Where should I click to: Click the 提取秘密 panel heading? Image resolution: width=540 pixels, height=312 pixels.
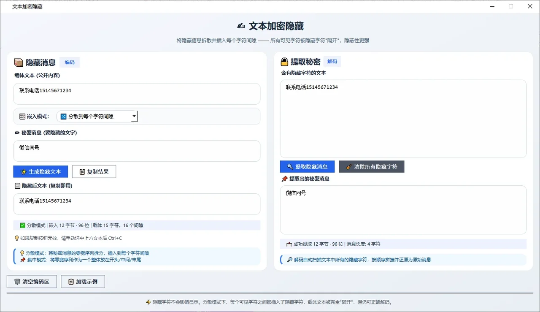tap(305, 62)
